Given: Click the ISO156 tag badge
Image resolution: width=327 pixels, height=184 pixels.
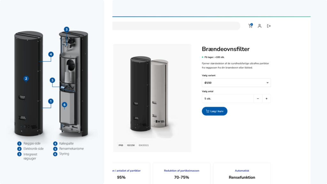Looking at the screenshot, I should coord(131,145).
